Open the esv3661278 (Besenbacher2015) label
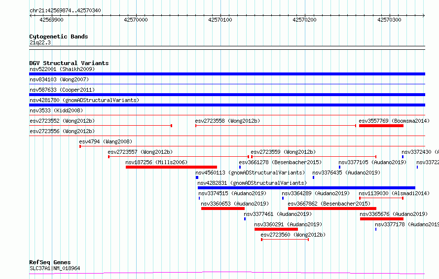439x279 pixels. 280,162
